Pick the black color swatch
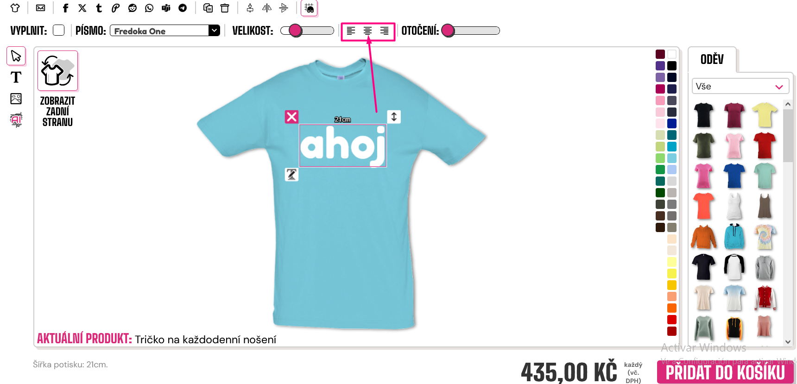The height and width of the screenshot is (384, 797). click(x=672, y=66)
